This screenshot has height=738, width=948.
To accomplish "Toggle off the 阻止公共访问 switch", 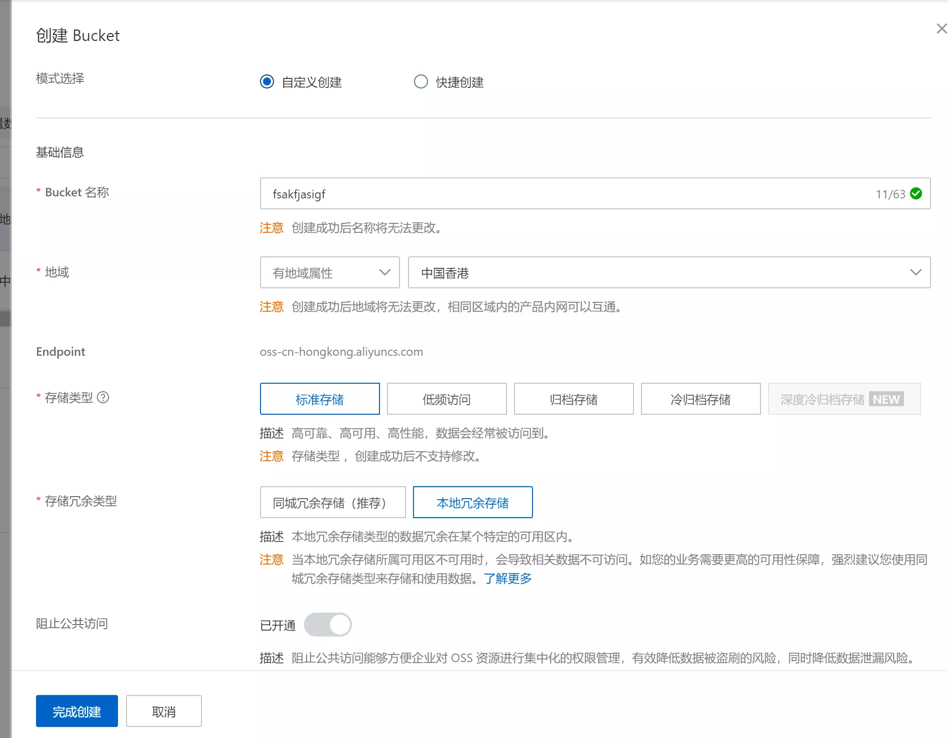I will coord(328,625).
